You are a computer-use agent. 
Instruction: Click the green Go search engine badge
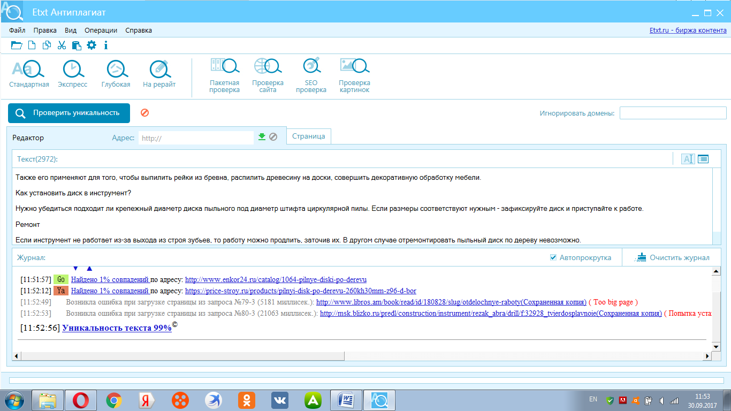(61, 279)
